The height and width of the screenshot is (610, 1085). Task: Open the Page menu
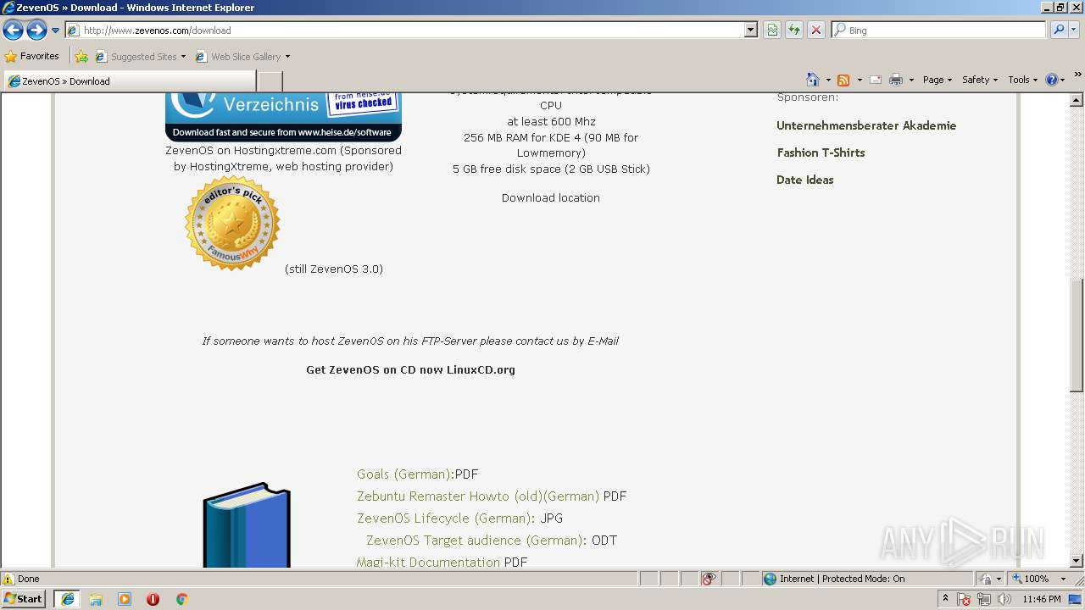937,80
